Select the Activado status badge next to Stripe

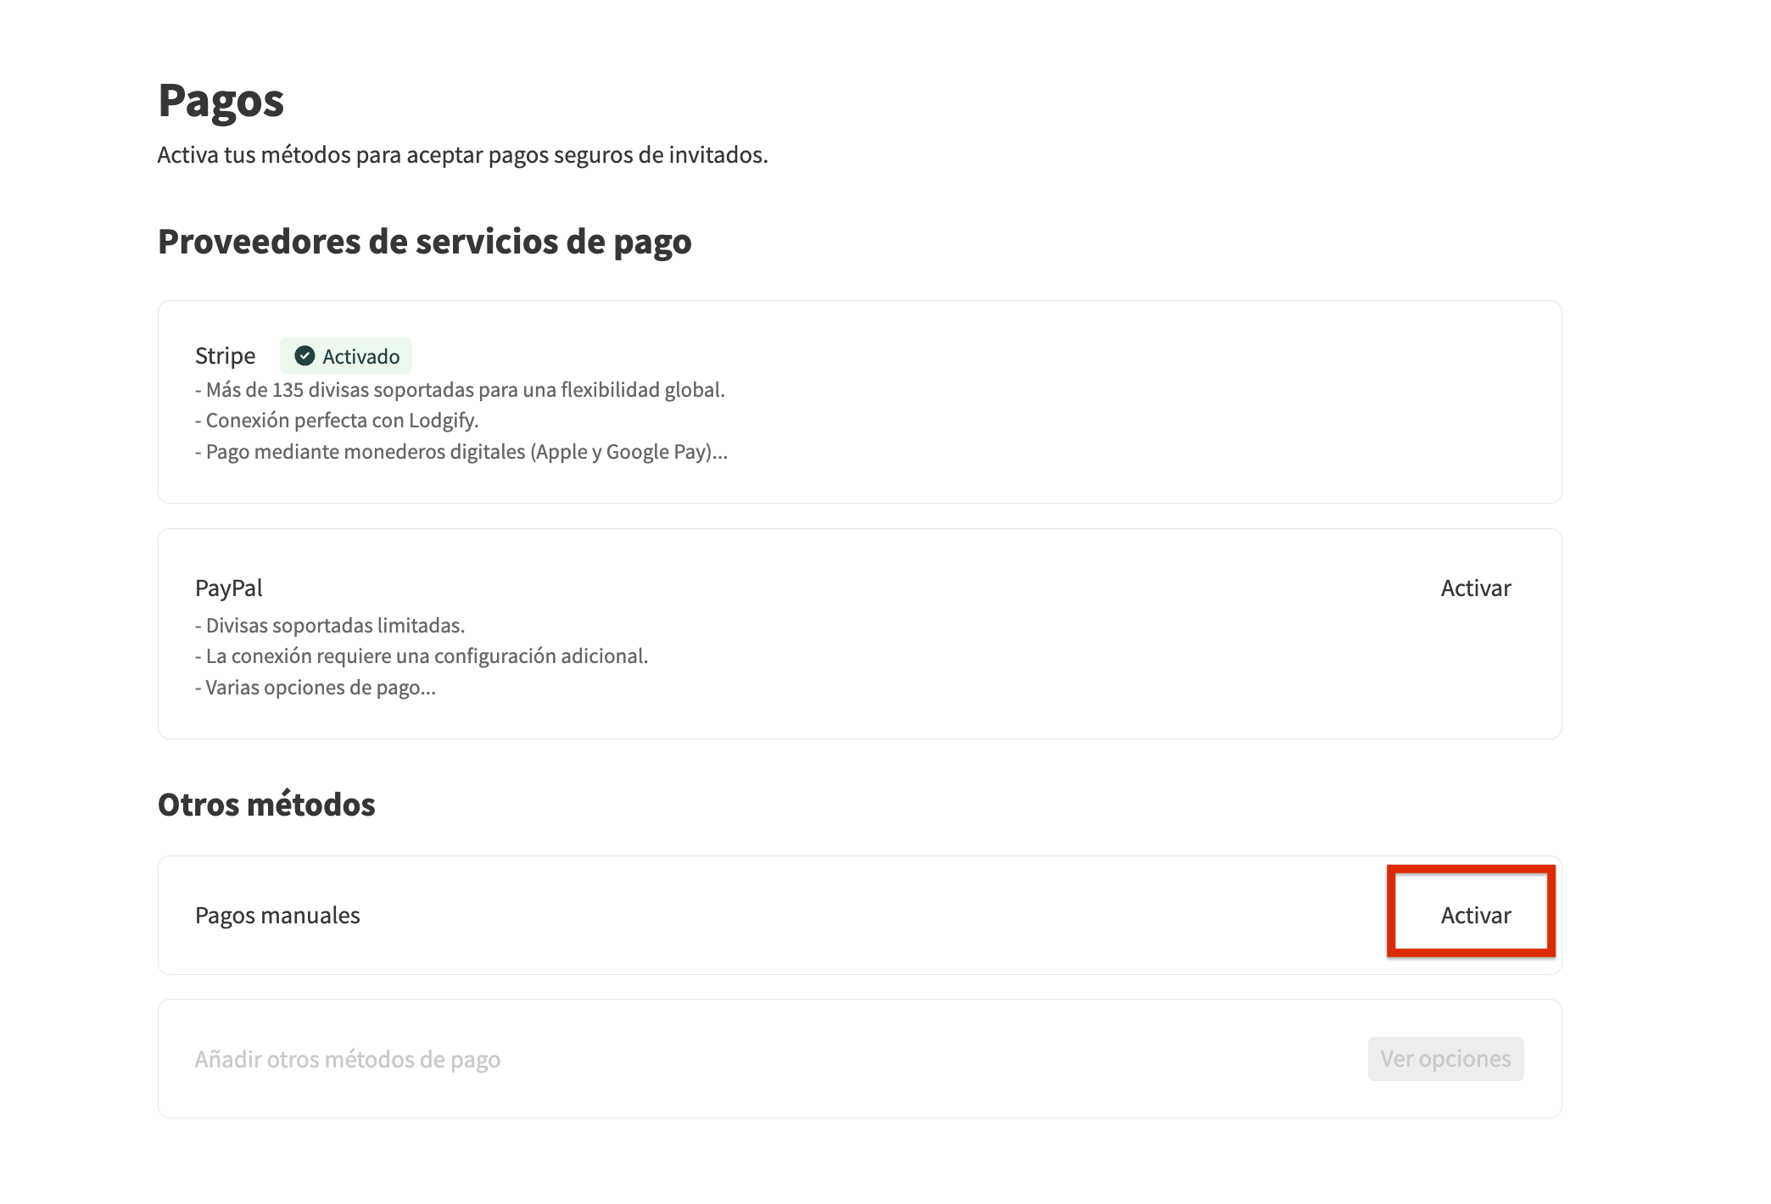[346, 356]
